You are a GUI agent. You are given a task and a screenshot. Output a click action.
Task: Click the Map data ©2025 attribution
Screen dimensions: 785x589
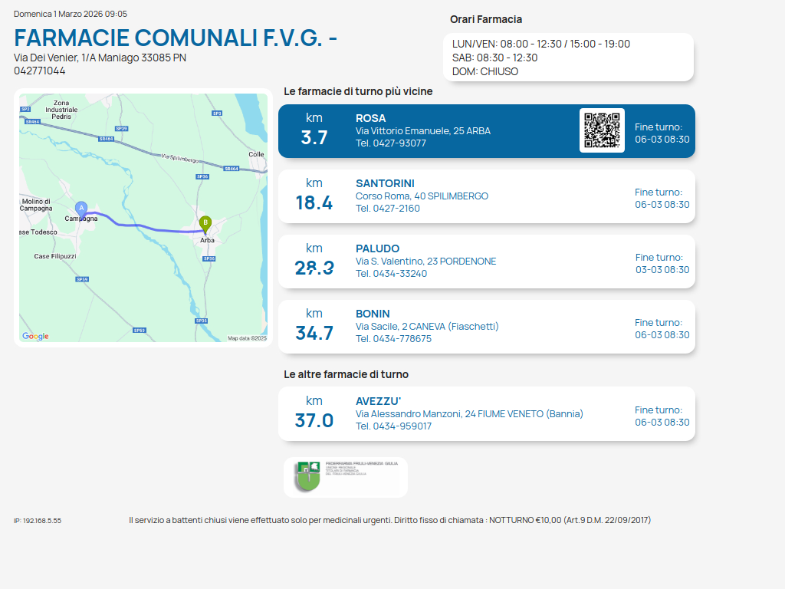247,337
